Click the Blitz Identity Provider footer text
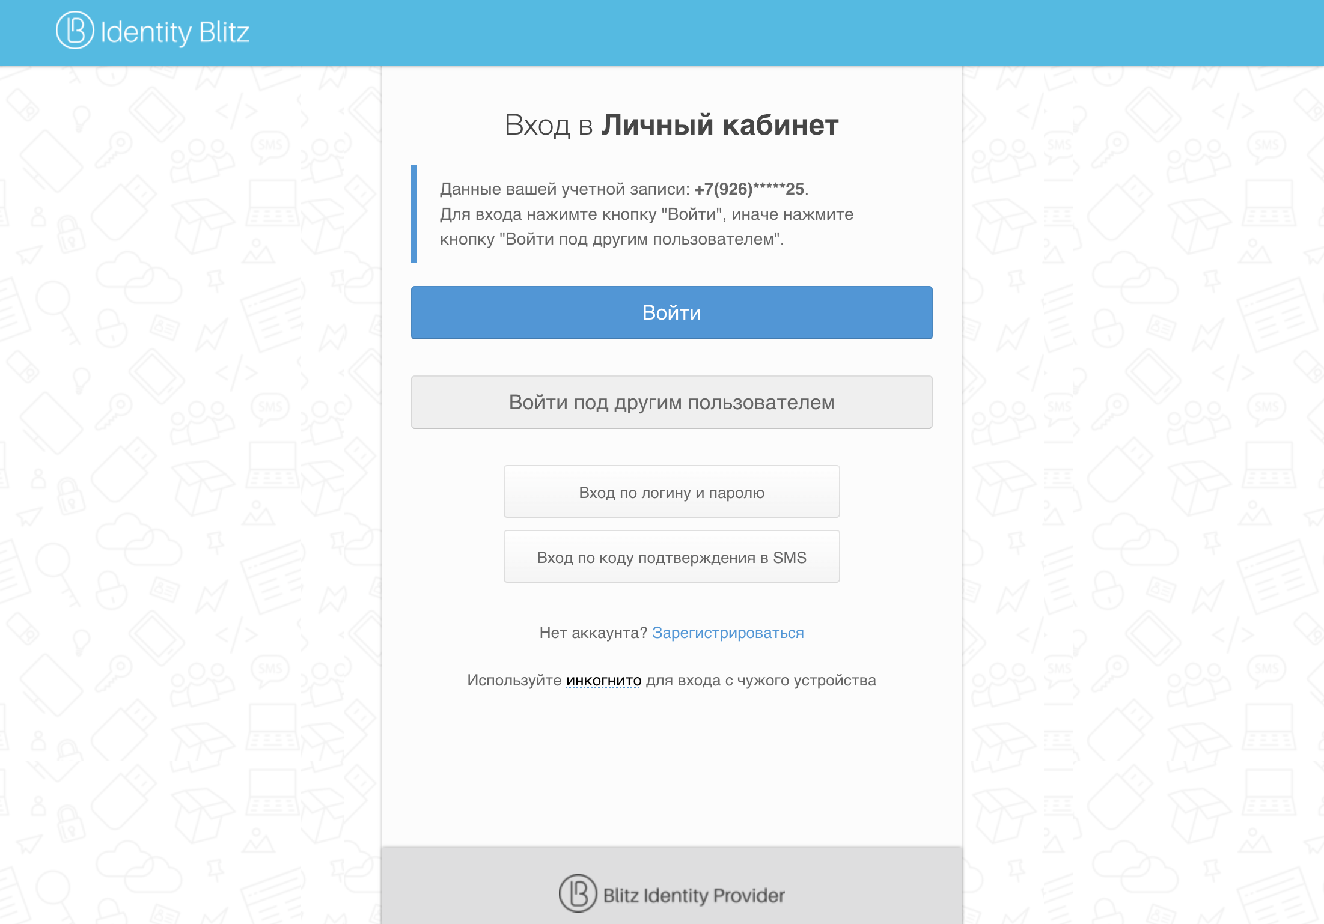This screenshot has height=924, width=1324. click(694, 895)
